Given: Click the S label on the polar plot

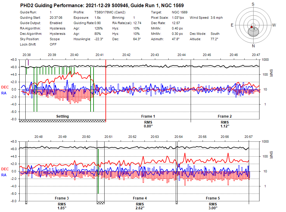Looking at the screenshot, I should [x=253, y=4].
